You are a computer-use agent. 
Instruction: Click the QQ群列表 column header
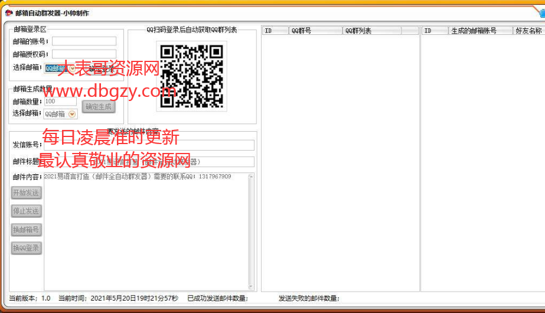371,31
